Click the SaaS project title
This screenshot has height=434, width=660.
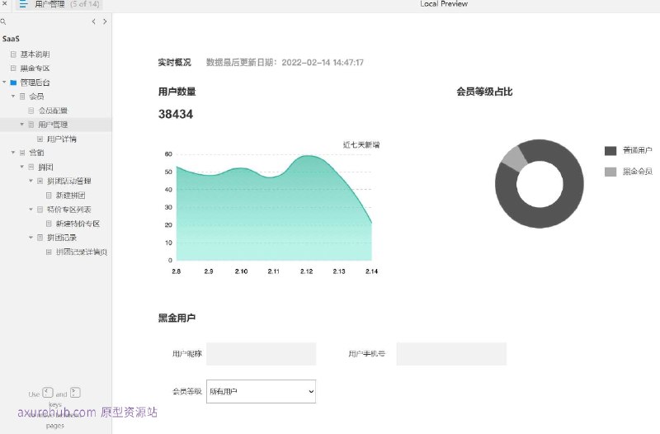pyautogui.click(x=11, y=39)
